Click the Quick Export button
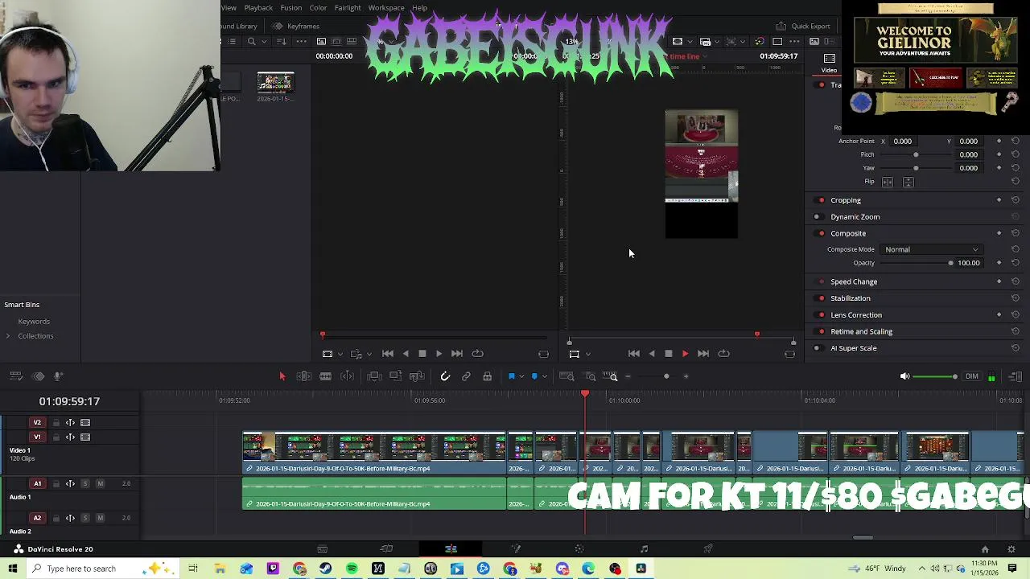 803,27
